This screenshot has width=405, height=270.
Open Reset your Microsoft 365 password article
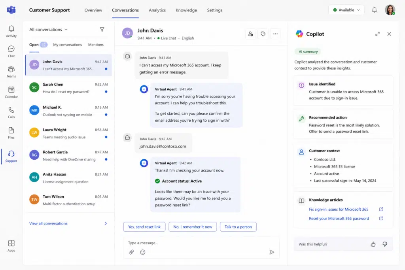[x=339, y=218]
